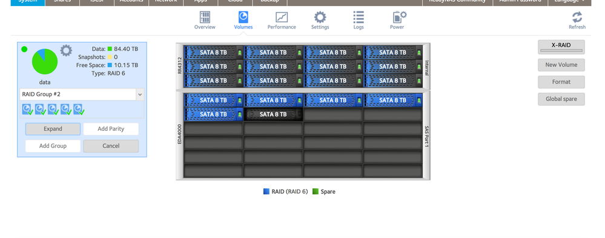
Task: Click the 10.15 TB free space value
Action: pos(126,65)
